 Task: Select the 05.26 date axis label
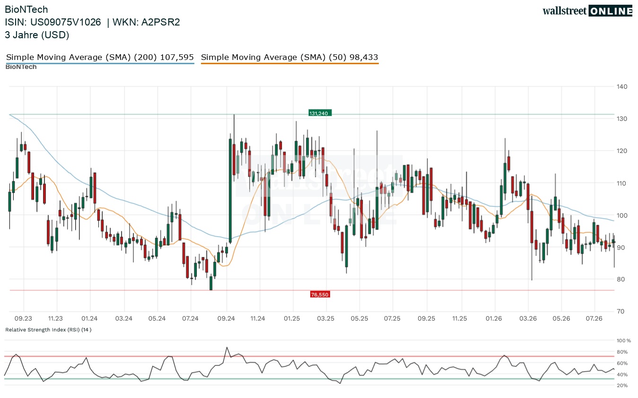561,319
